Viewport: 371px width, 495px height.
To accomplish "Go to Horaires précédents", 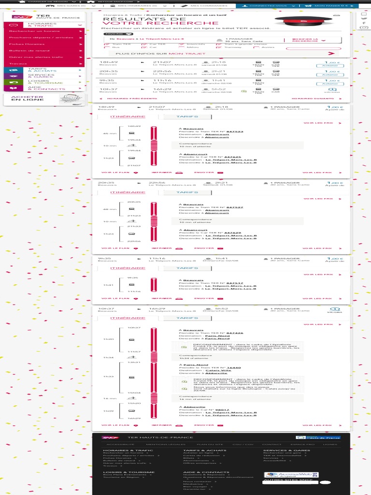I will click(x=128, y=99).
